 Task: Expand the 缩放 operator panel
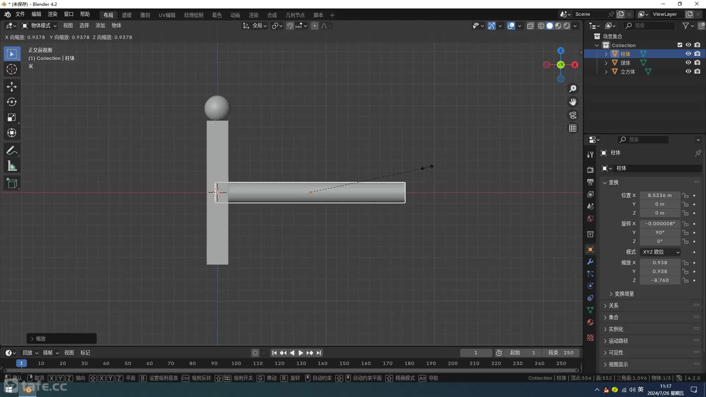[61, 339]
